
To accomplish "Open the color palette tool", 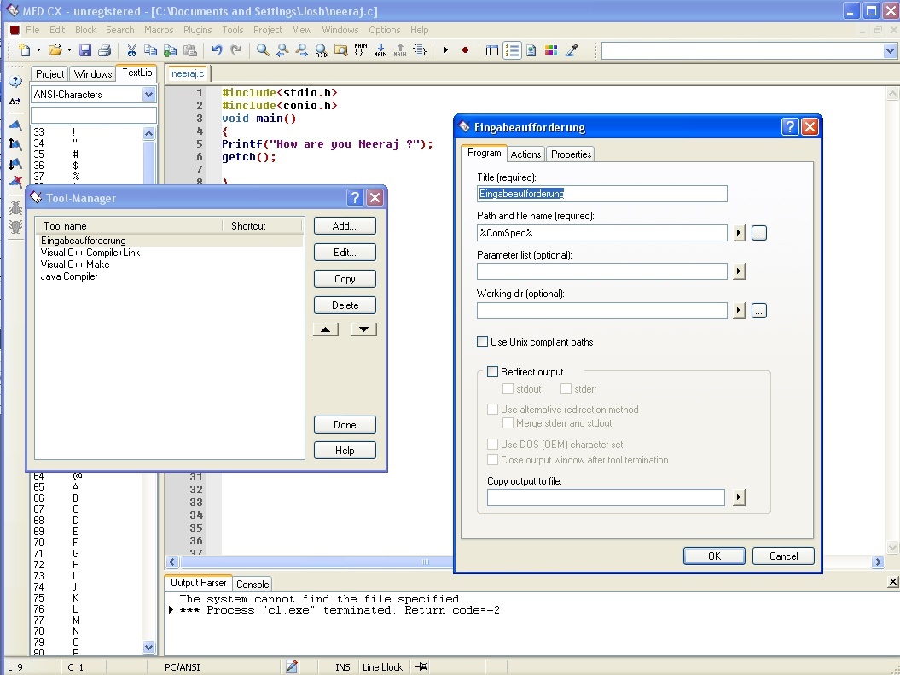I will click(x=551, y=50).
